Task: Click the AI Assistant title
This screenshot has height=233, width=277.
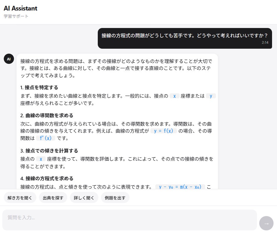Action: coord(20,8)
